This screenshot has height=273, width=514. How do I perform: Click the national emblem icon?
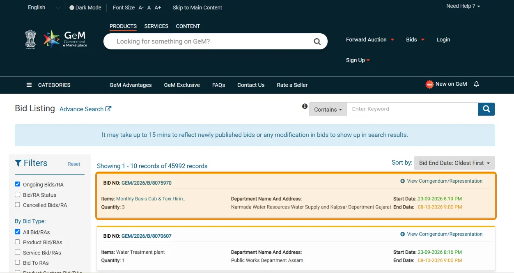(31, 39)
